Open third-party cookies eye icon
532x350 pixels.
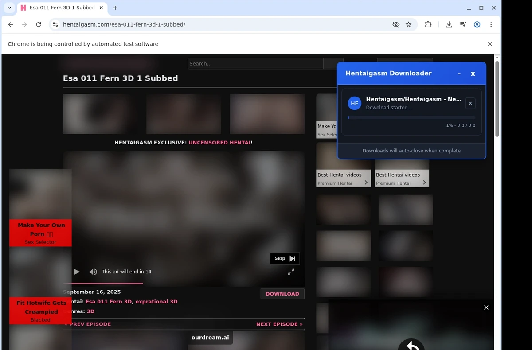pyautogui.click(x=396, y=24)
